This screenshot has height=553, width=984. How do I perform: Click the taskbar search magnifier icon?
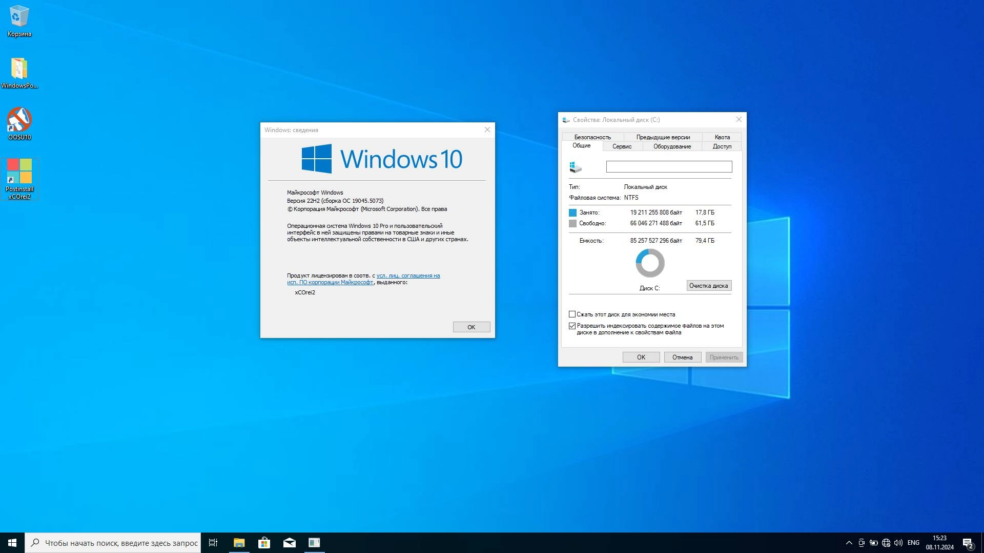(x=35, y=543)
